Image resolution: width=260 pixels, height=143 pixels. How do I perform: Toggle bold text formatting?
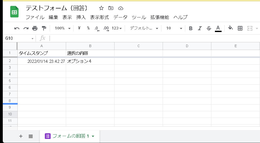[x=191, y=28]
